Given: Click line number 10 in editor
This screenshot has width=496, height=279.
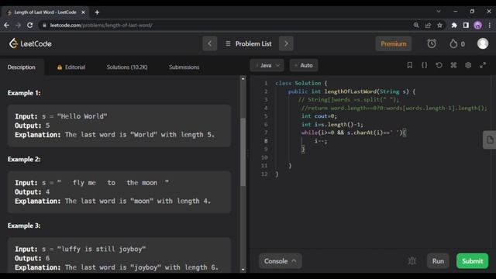Looking at the screenshot, I should pyautogui.click(x=264, y=157).
